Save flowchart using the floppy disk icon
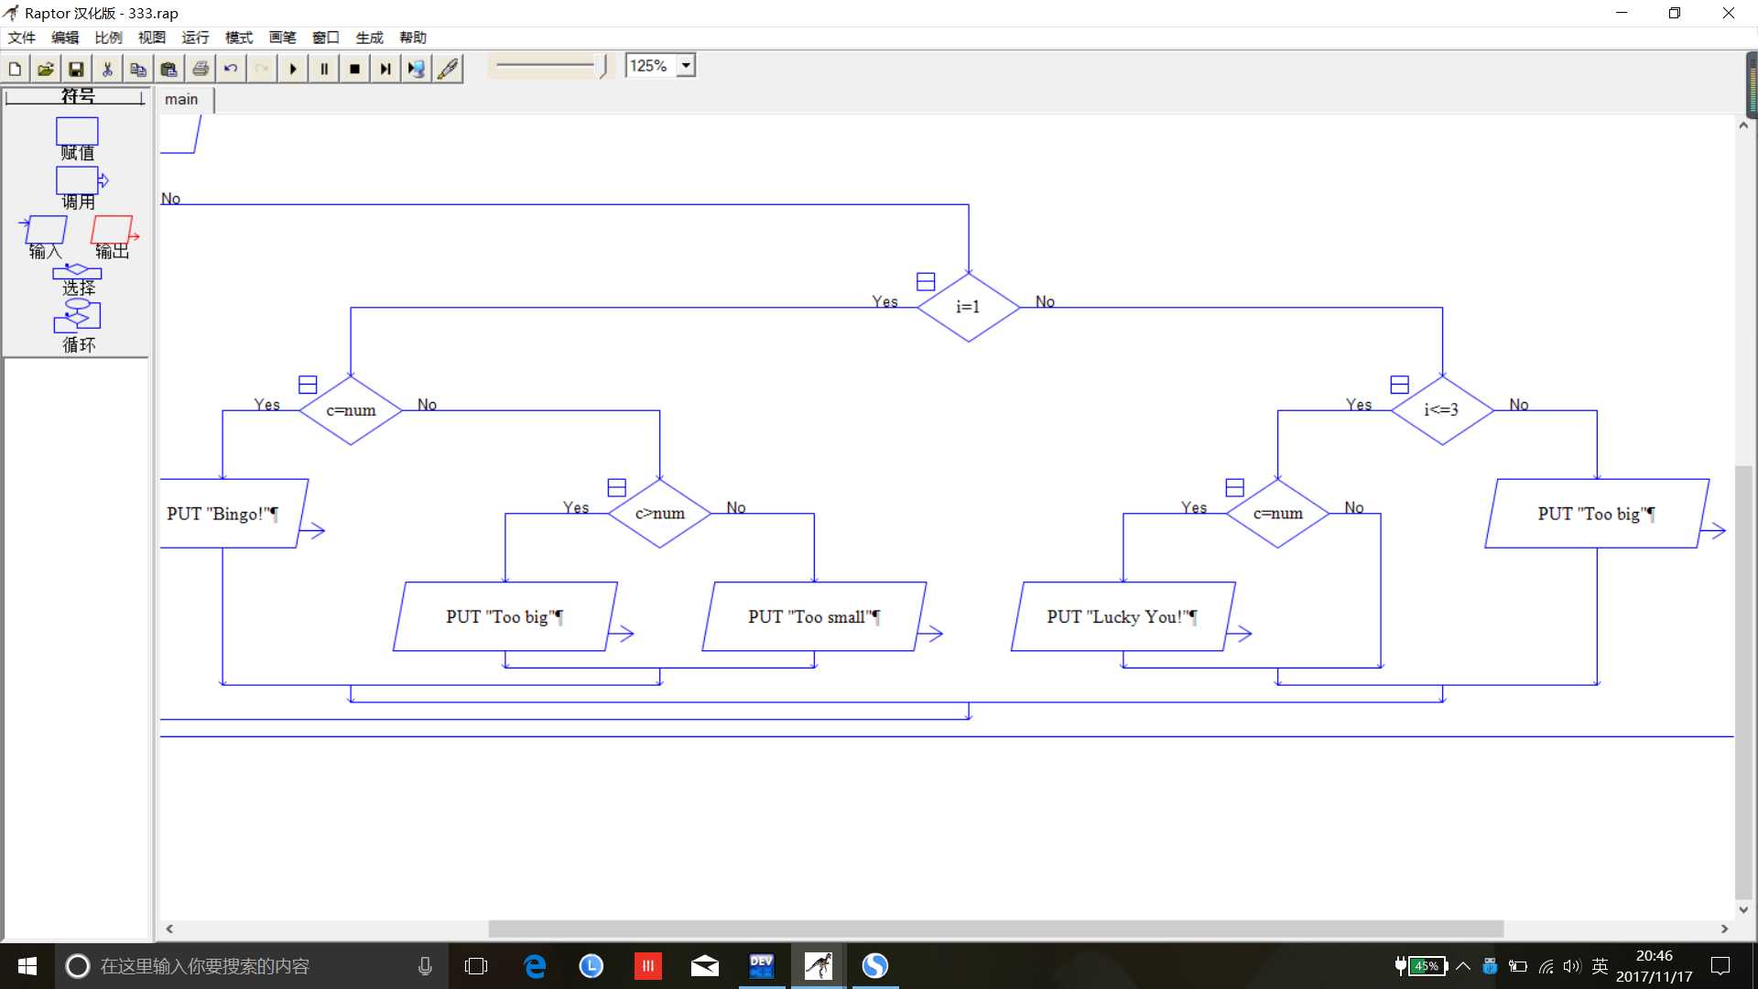 (77, 69)
